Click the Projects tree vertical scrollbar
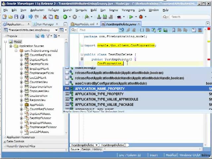212x159 pixels. tap(66, 86)
